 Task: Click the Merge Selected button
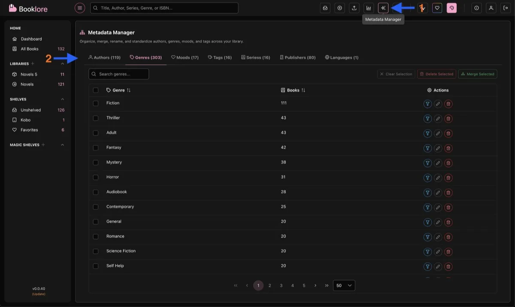[478, 74]
